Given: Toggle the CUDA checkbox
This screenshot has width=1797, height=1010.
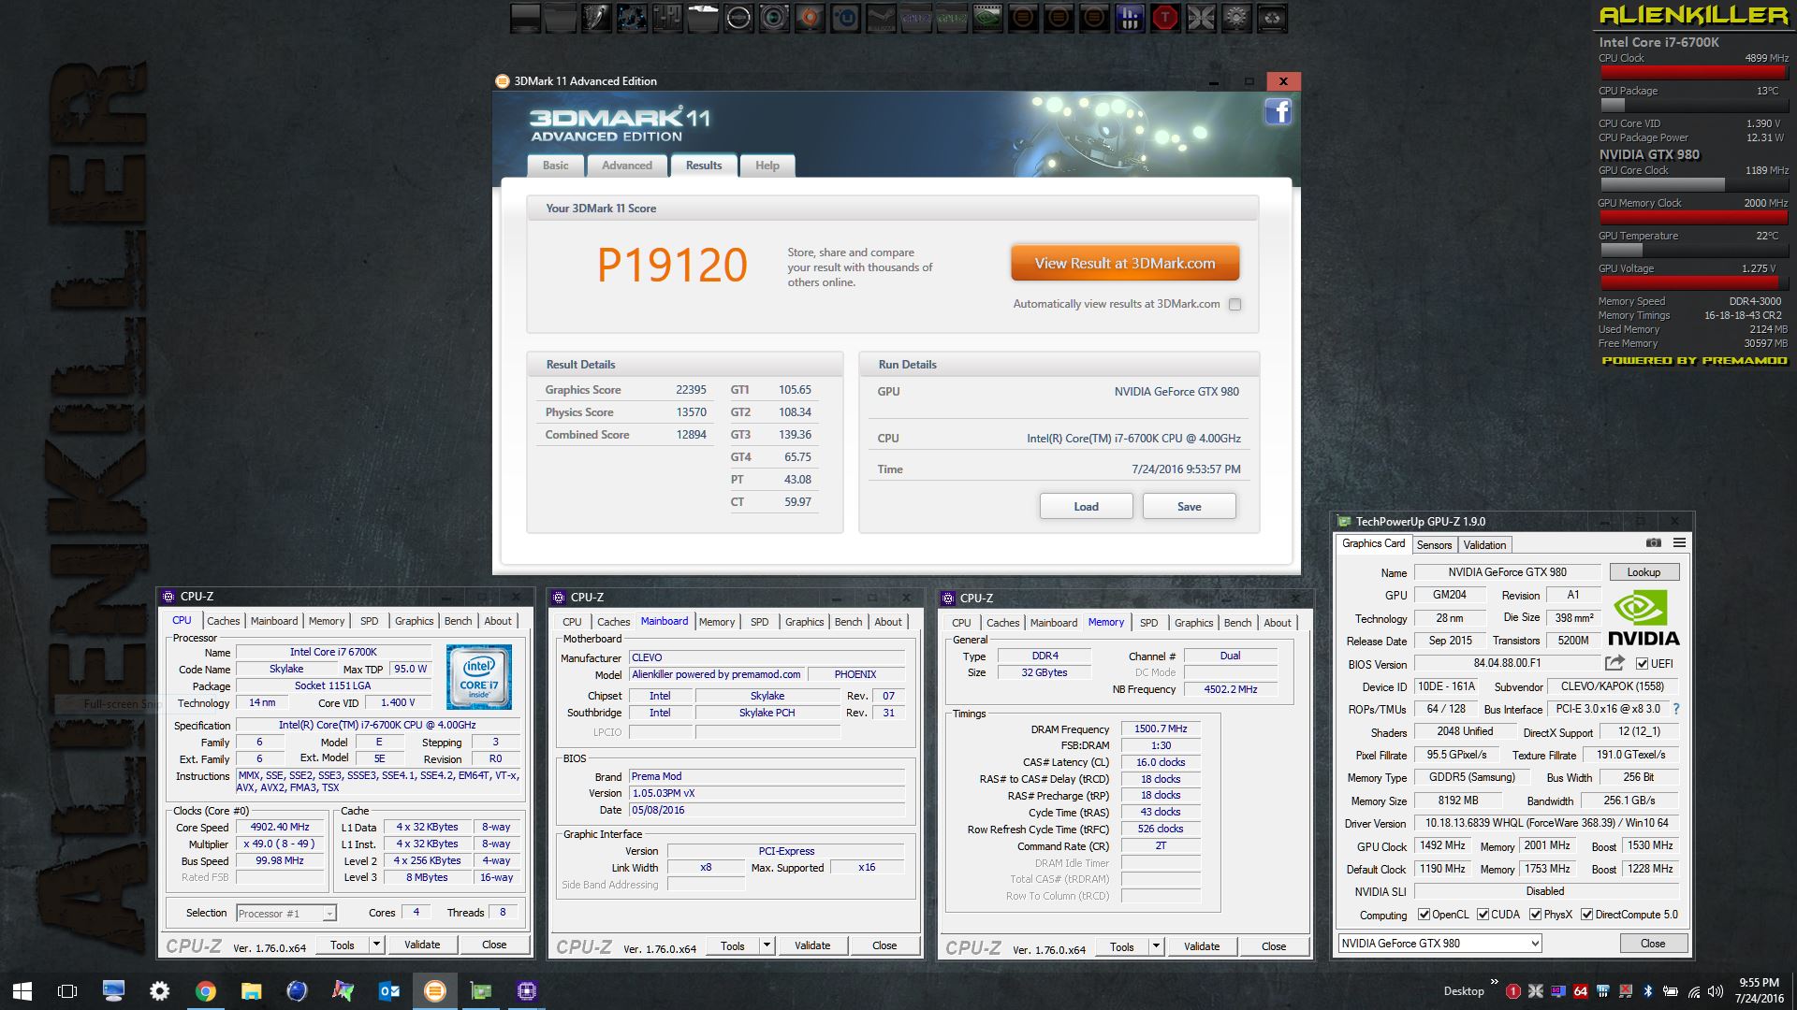Looking at the screenshot, I should (x=1483, y=915).
